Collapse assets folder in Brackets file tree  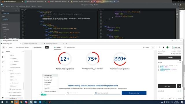5,27
